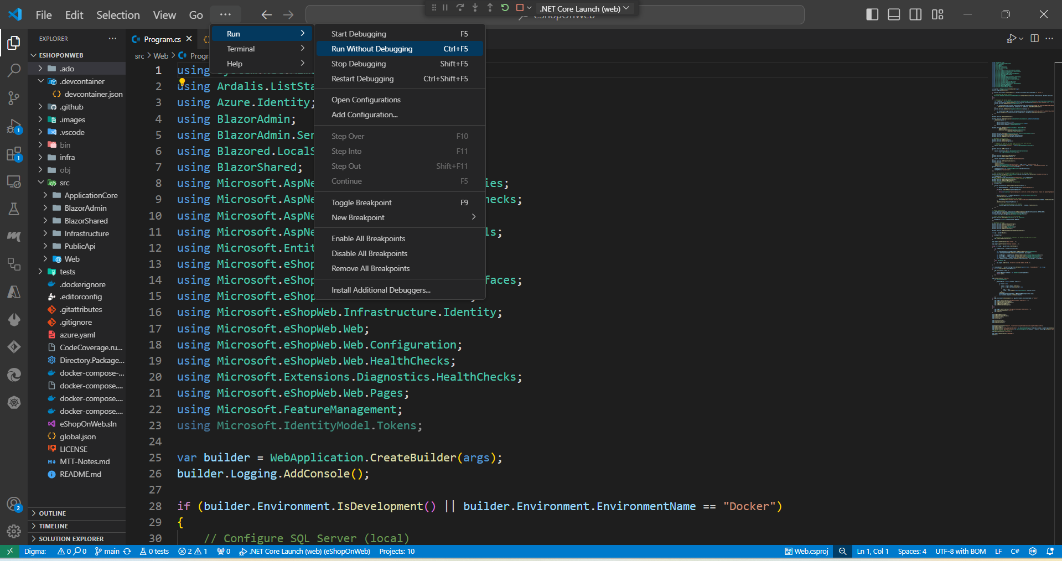Open the Run and Debug view

(14, 127)
